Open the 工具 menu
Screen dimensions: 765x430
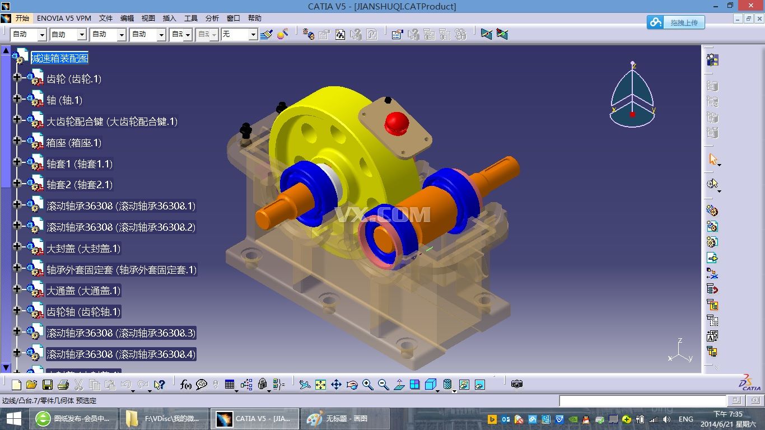click(x=191, y=18)
